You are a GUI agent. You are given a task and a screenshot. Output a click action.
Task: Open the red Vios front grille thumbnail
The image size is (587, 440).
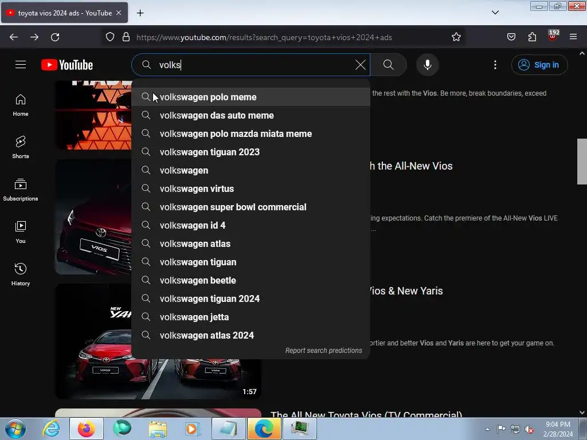pos(93,217)
